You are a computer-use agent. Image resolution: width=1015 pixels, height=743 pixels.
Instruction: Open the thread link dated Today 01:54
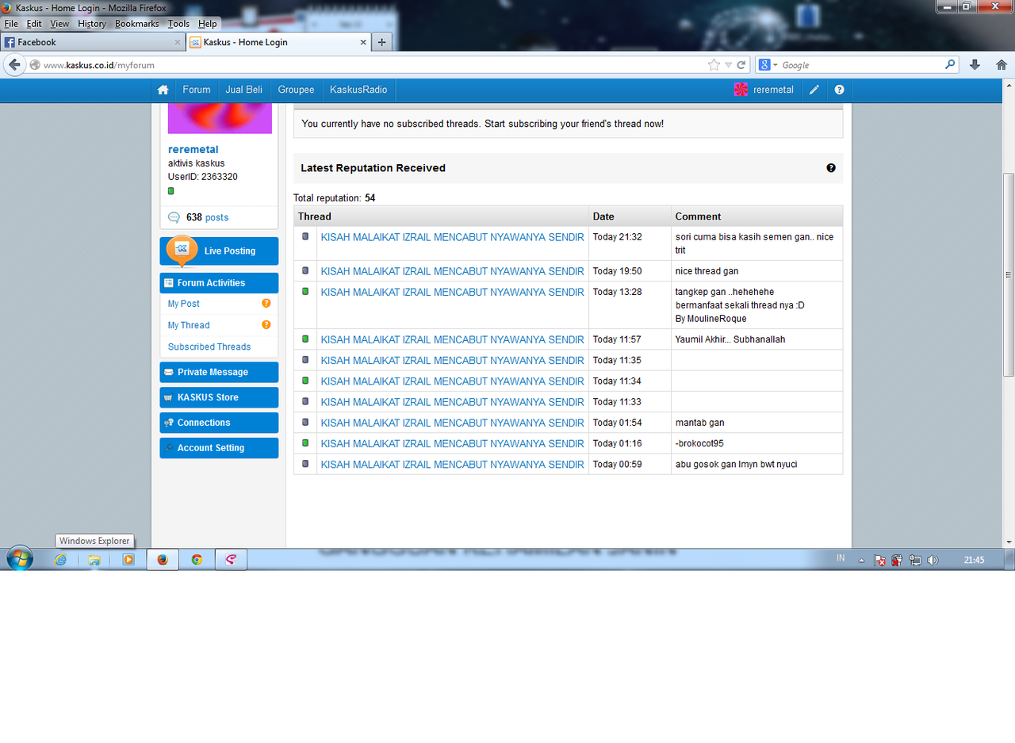[452, 423]
